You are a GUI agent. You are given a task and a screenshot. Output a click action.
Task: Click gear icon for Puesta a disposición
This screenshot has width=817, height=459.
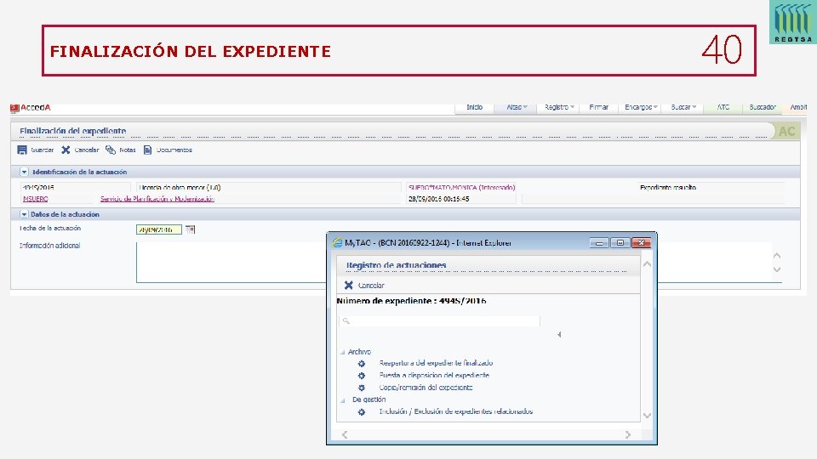coord(362,375)
